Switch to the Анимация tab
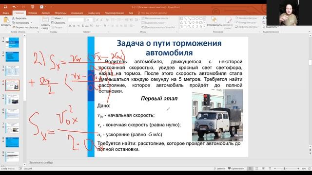The height and width of the screenshot is (175, 312). pos(77,13)
